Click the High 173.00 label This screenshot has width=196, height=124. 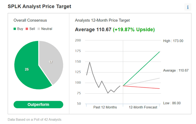[x=173, y=41]
